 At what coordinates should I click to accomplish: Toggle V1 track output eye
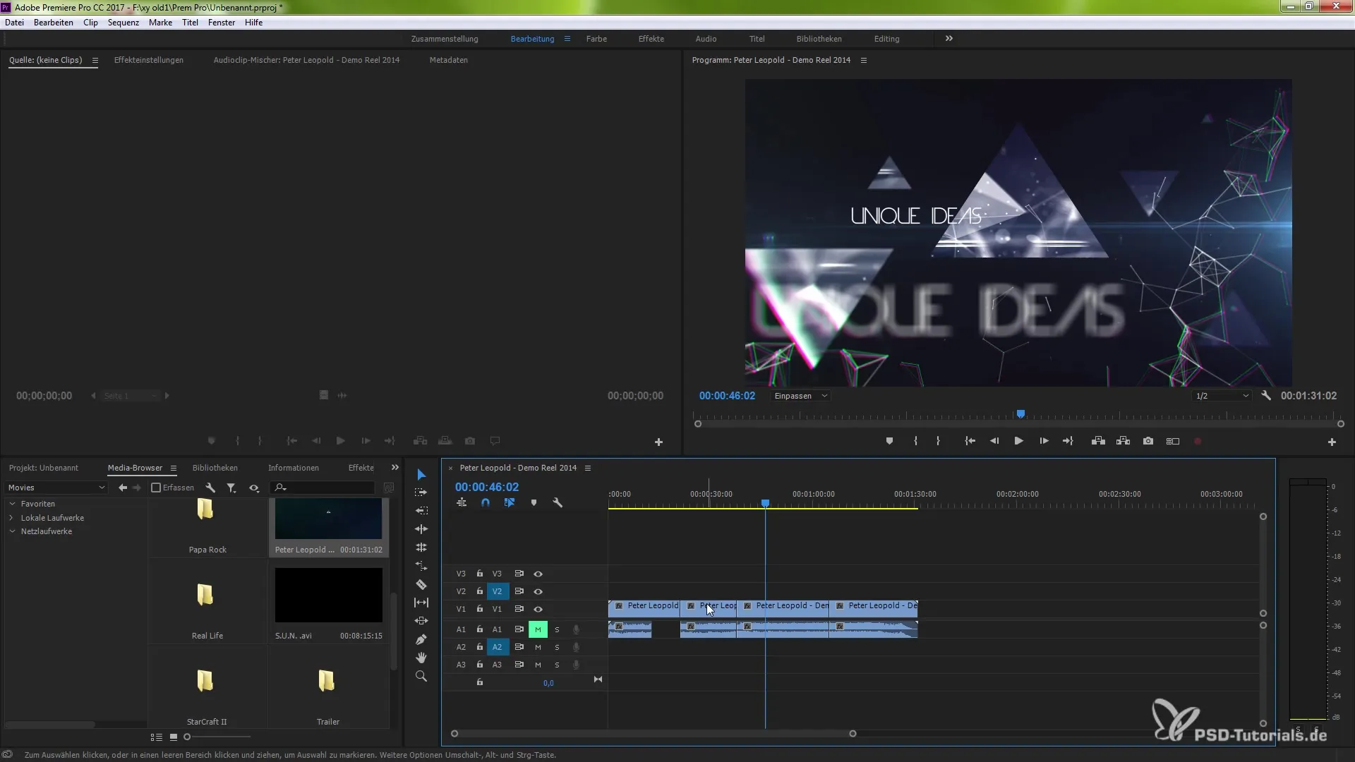tap(538, 609)
